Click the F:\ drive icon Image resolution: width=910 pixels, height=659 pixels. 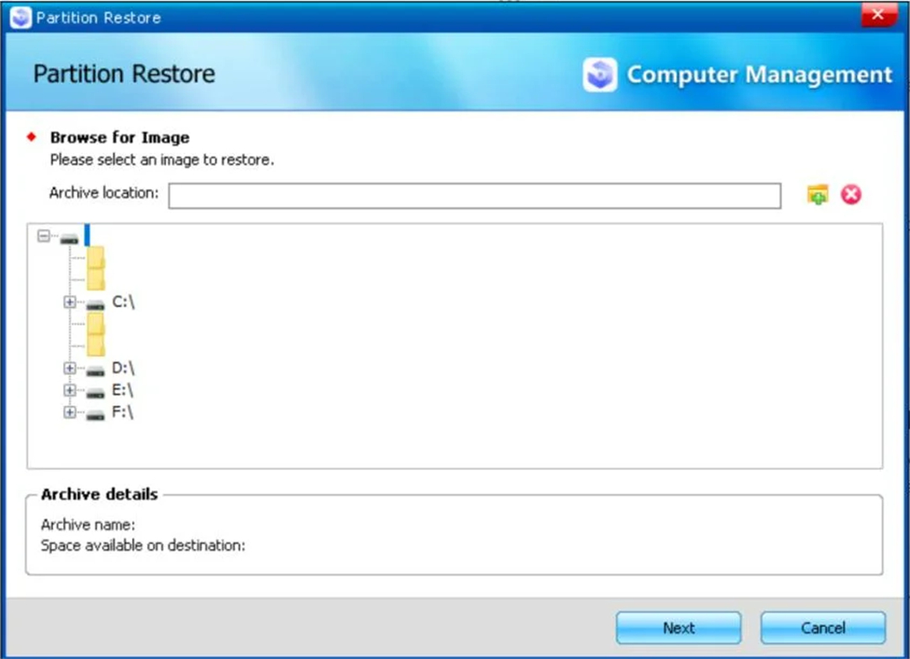(96, 413)
